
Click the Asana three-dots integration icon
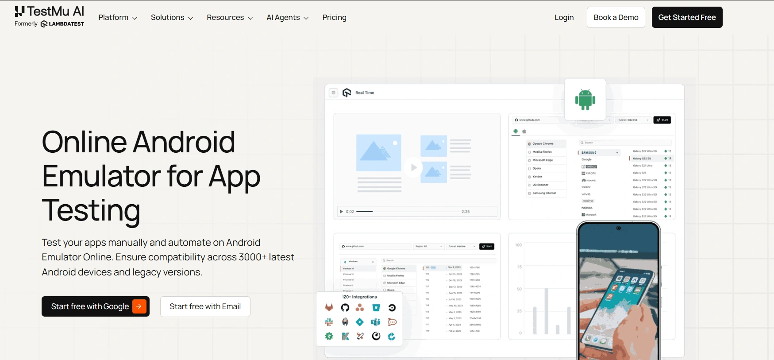click(x=360, y=308)
